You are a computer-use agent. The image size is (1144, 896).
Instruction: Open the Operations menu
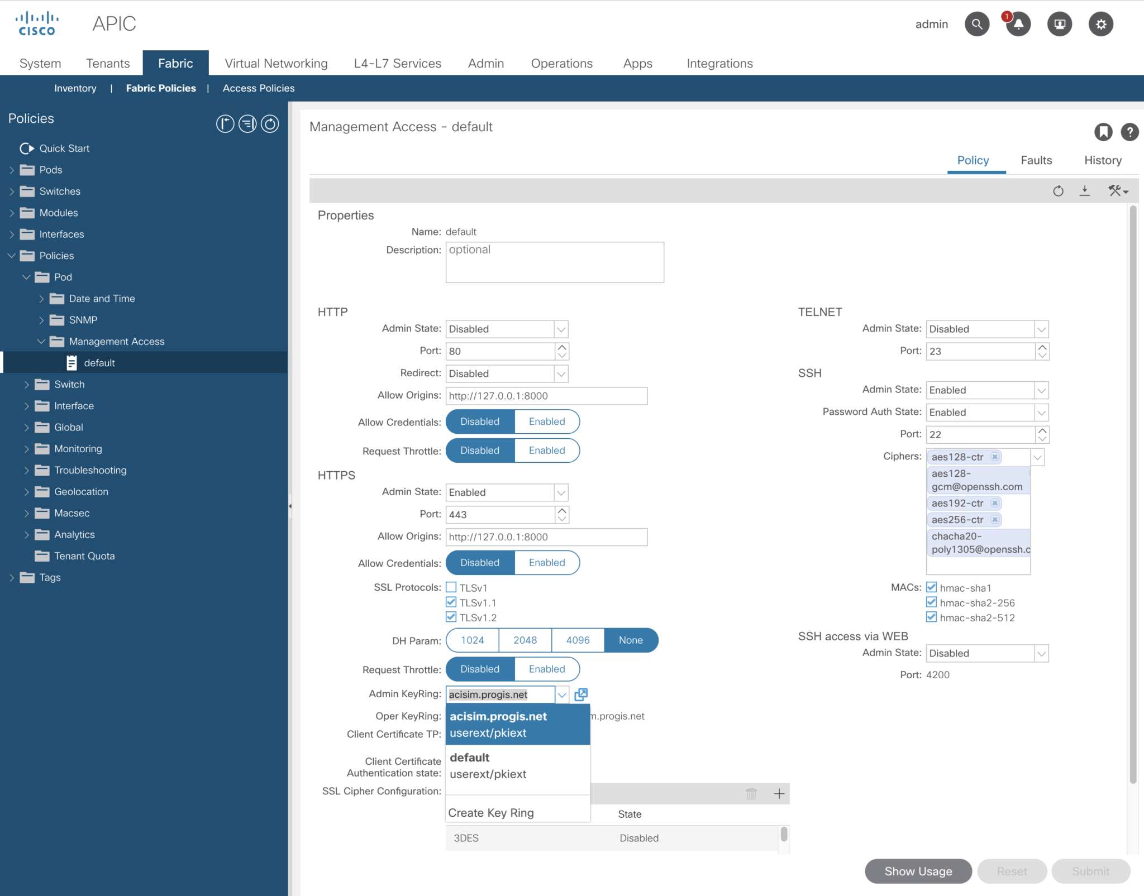click(x=562, y=63)
